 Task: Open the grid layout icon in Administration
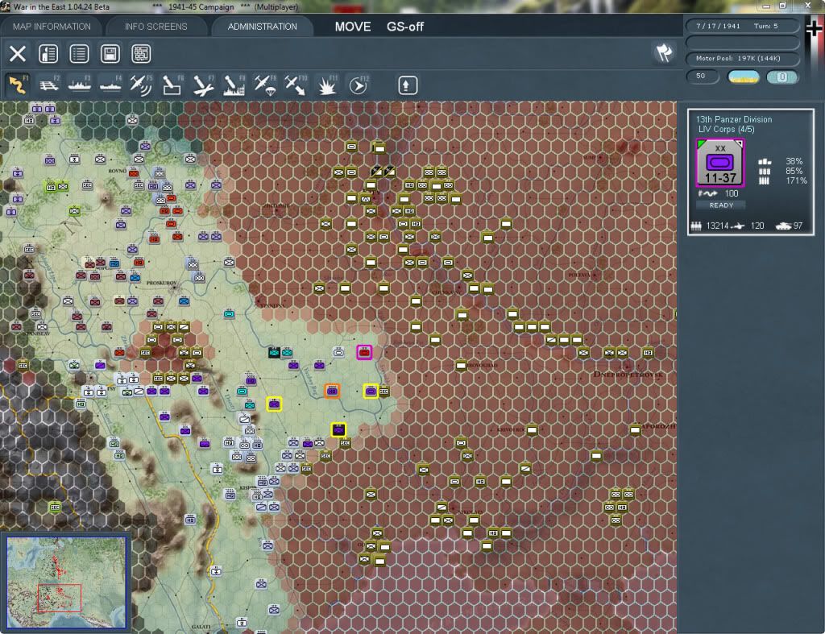point(141,54)
